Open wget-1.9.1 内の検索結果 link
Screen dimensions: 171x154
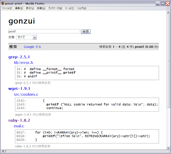tap(33, 114)
